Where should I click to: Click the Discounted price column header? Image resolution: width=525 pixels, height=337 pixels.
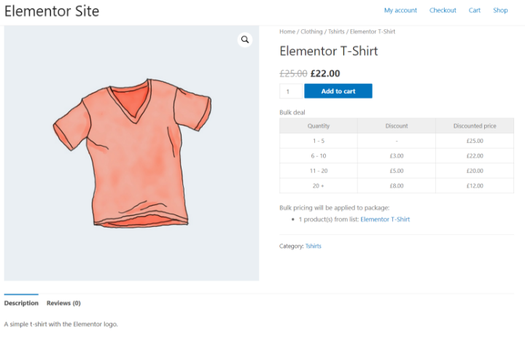click(x=474, y=125)
